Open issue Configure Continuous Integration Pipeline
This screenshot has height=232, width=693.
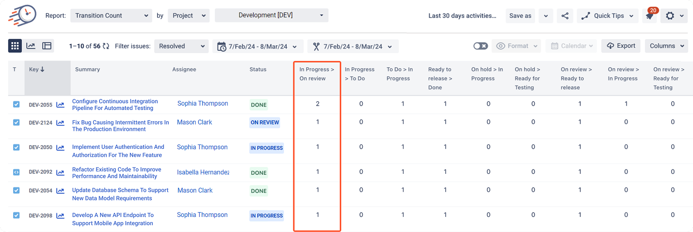pos(115,105)
